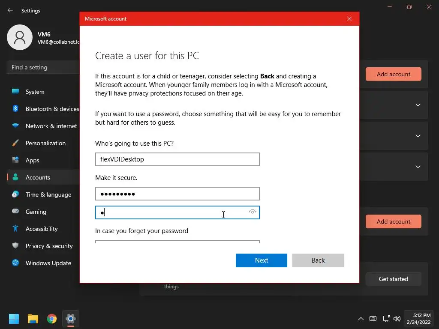Click the Time & language clock icon
The height and width of the screenshot is (329, 439).
[x=15, y=194]
